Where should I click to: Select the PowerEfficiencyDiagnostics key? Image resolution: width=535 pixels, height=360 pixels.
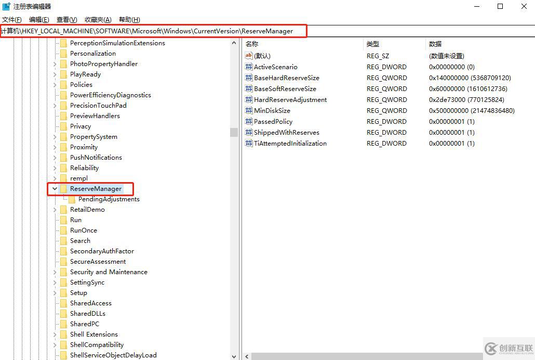click(x=111, y=95)
